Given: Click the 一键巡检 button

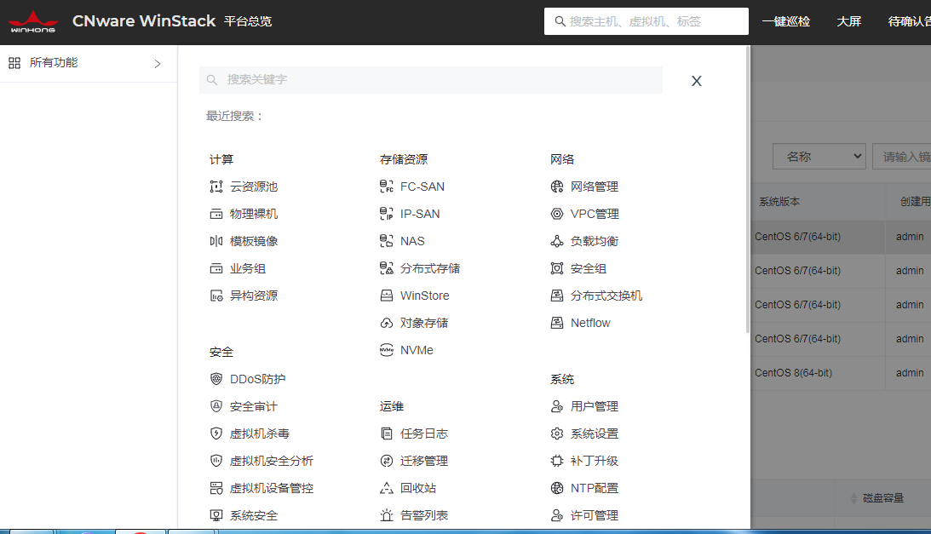Looking at the screenshot, I should pyautogui.click(x=785, y=21).
